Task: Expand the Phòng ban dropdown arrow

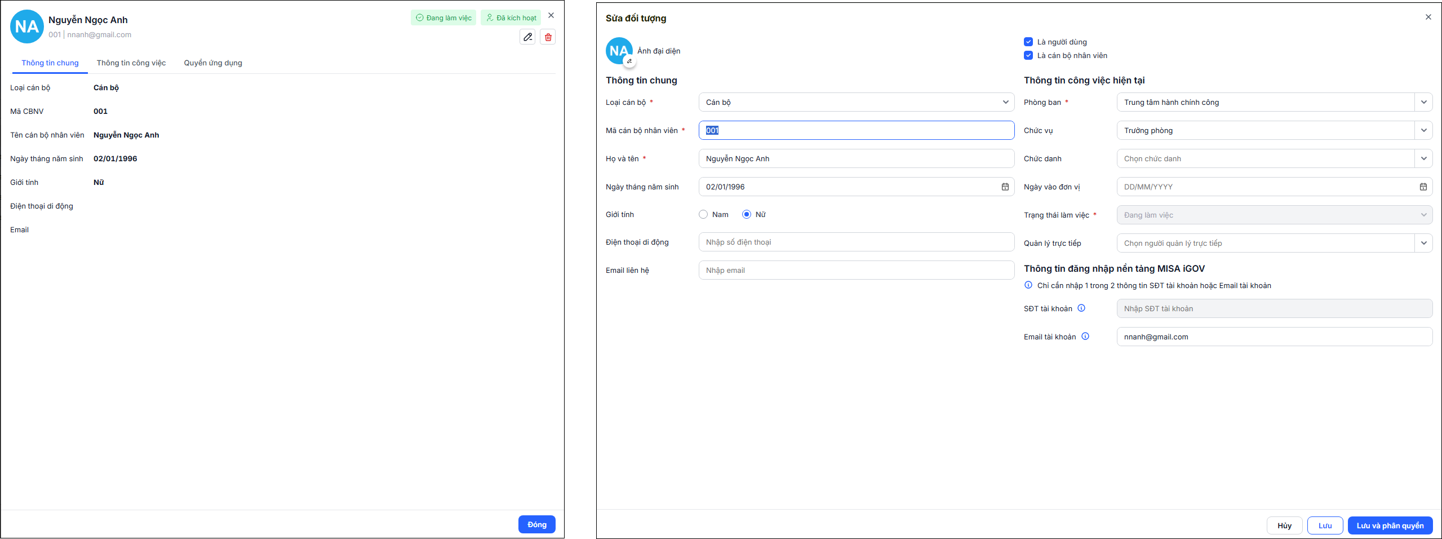Action: point(1423,103)
